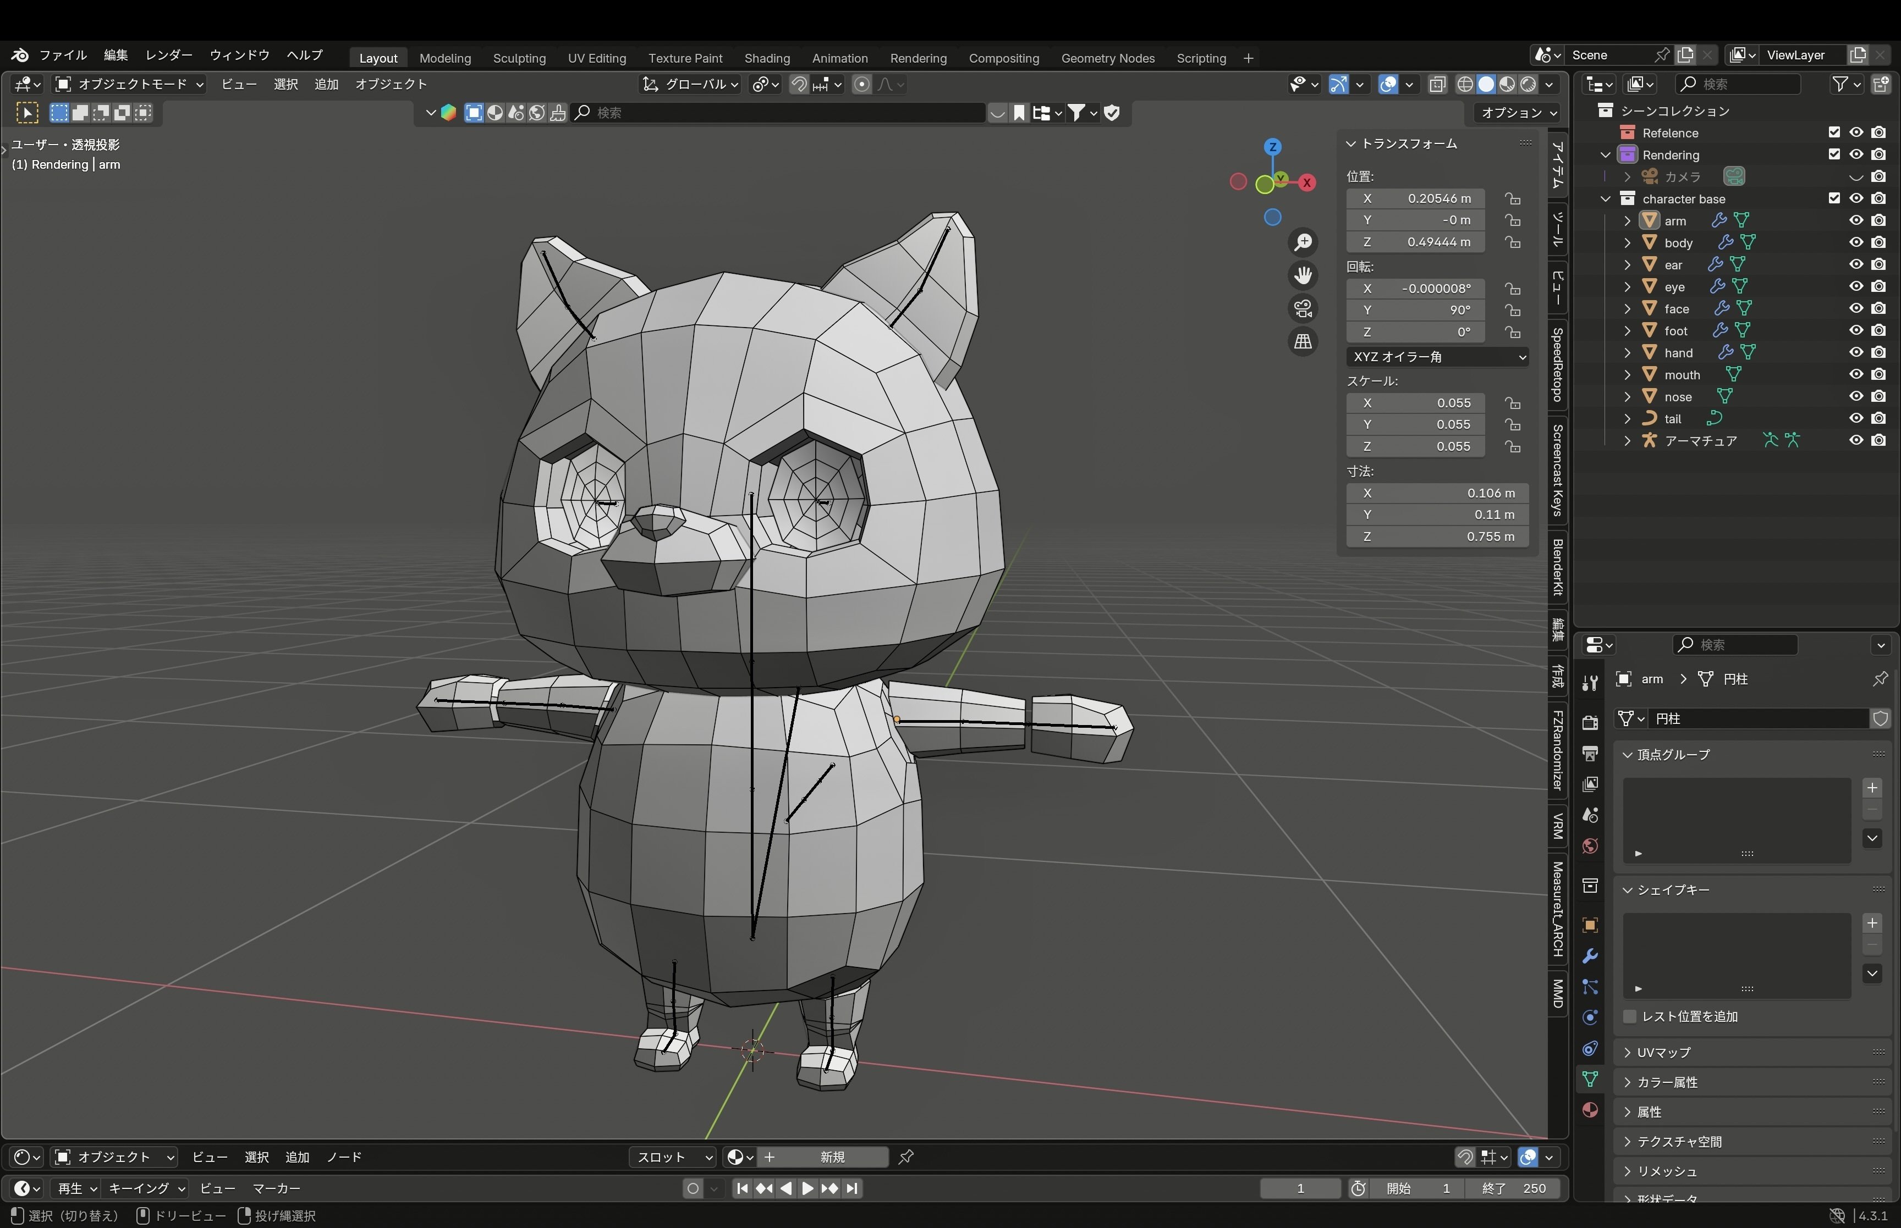Expand the テクスチャ空間 panel
Screen dimensions: 1901x1228
pyautogui.click(x=1752, y=1142)
